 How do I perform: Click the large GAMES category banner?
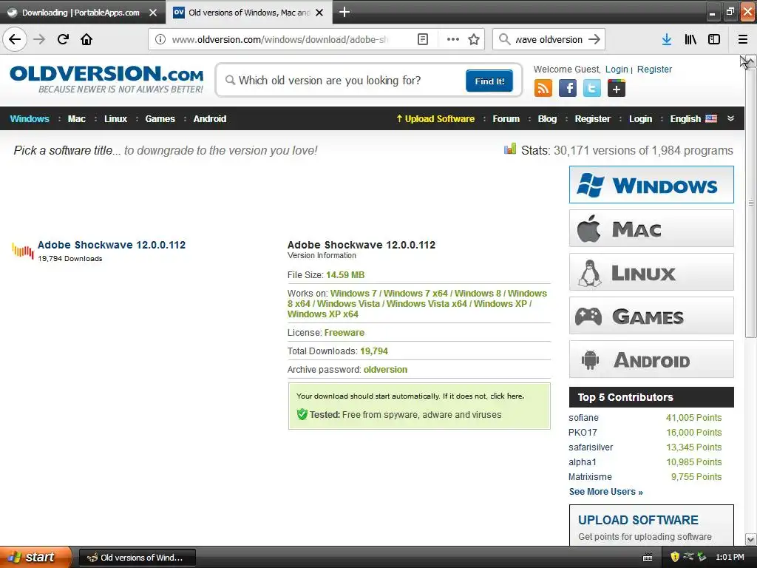tap(651, 316)
